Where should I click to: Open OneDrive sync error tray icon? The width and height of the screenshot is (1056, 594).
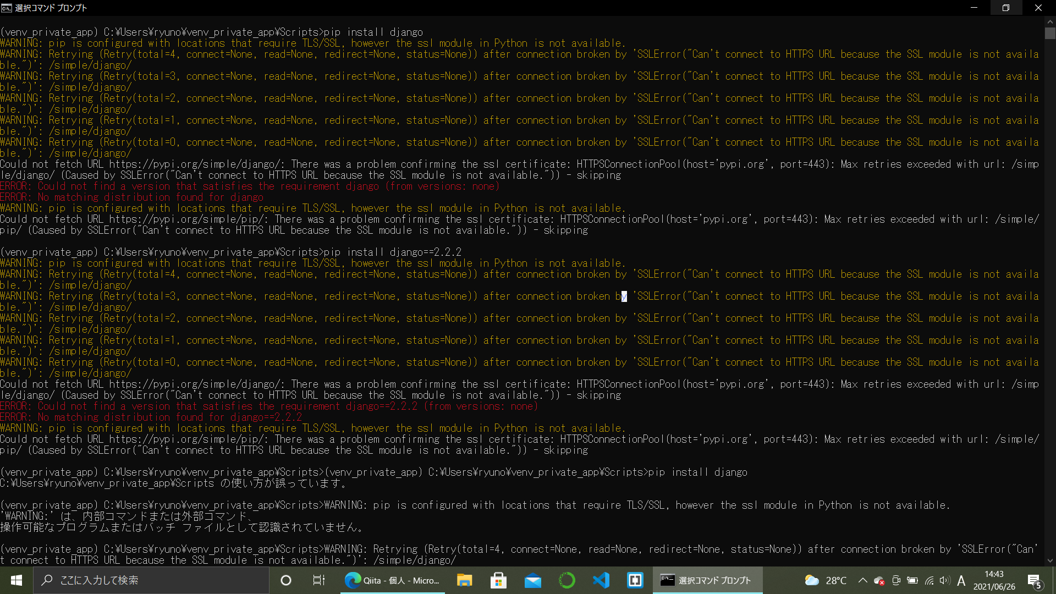(x=879, y=581)
